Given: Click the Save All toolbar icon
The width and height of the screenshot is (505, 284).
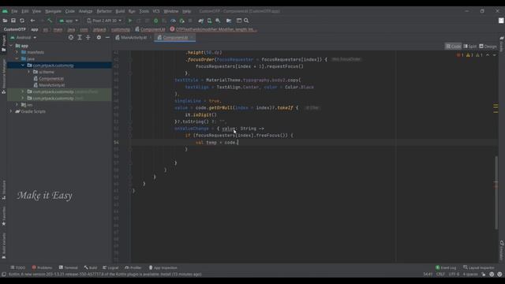Looking at the screenshot, I should [x=13, y=21].
